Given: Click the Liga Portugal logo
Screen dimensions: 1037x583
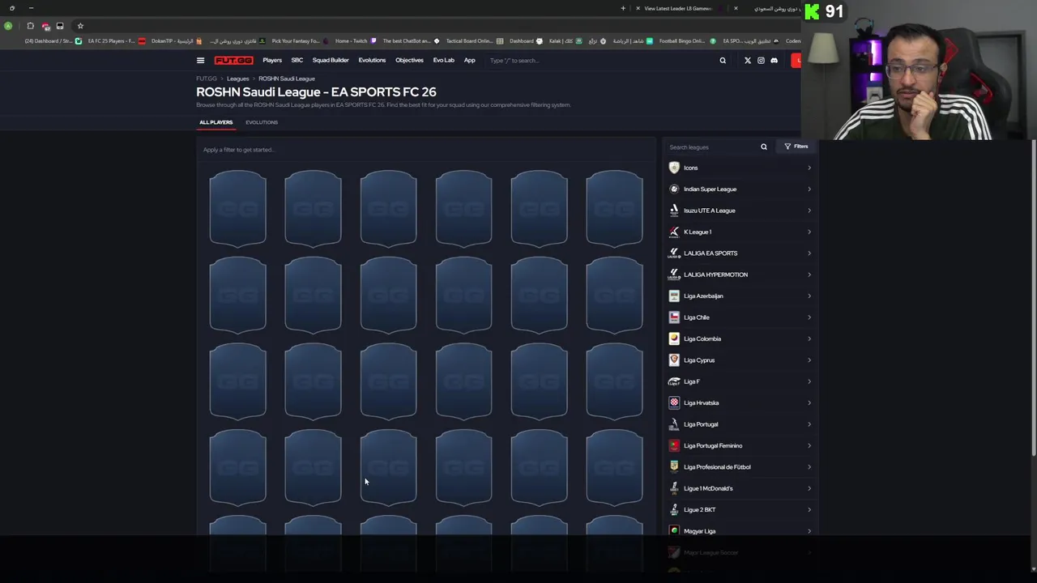Looking at the screenshot, I should (x=674, y=424).
